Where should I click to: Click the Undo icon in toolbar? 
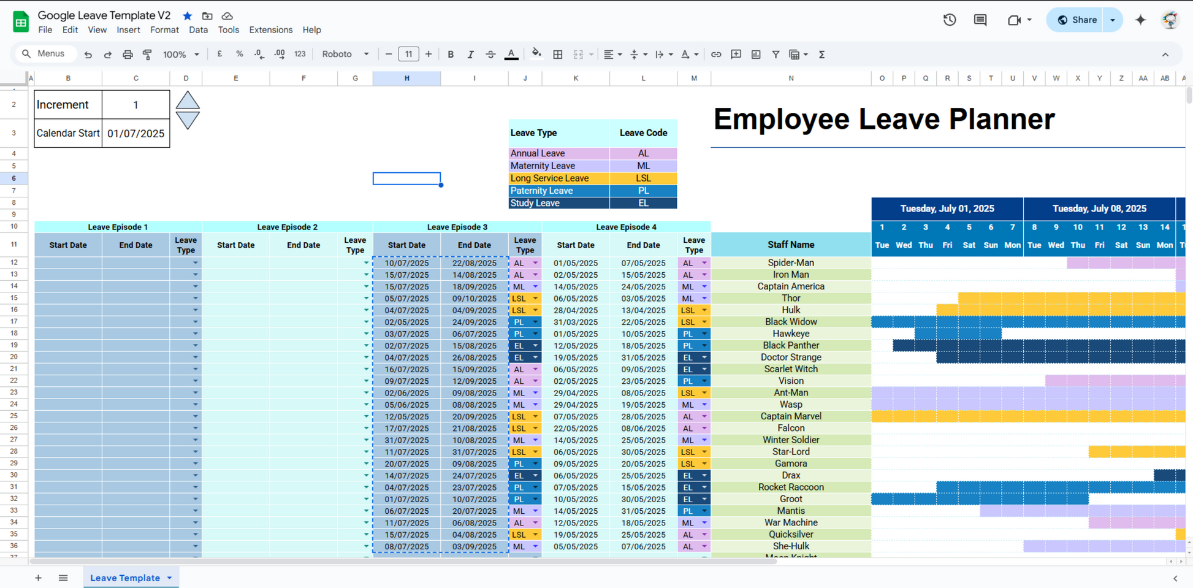(88, 55)
